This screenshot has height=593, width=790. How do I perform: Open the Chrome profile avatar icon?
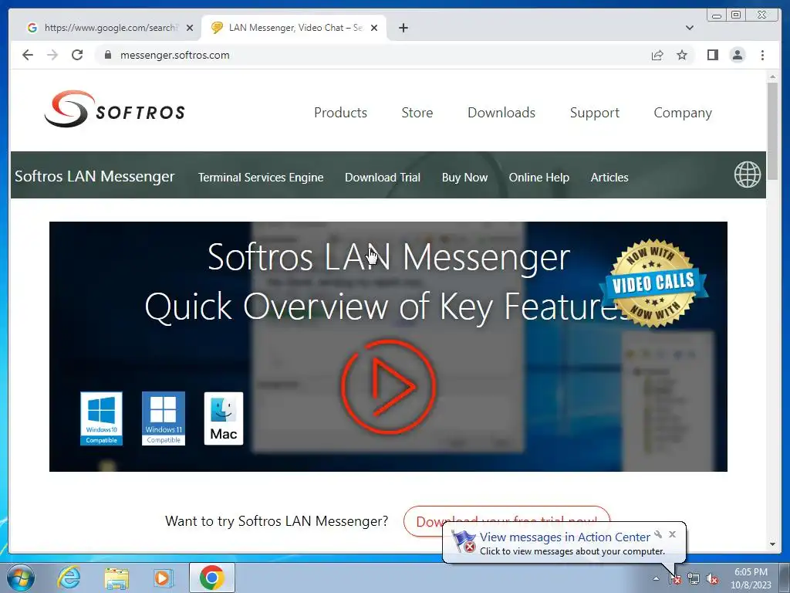point(738,55)
